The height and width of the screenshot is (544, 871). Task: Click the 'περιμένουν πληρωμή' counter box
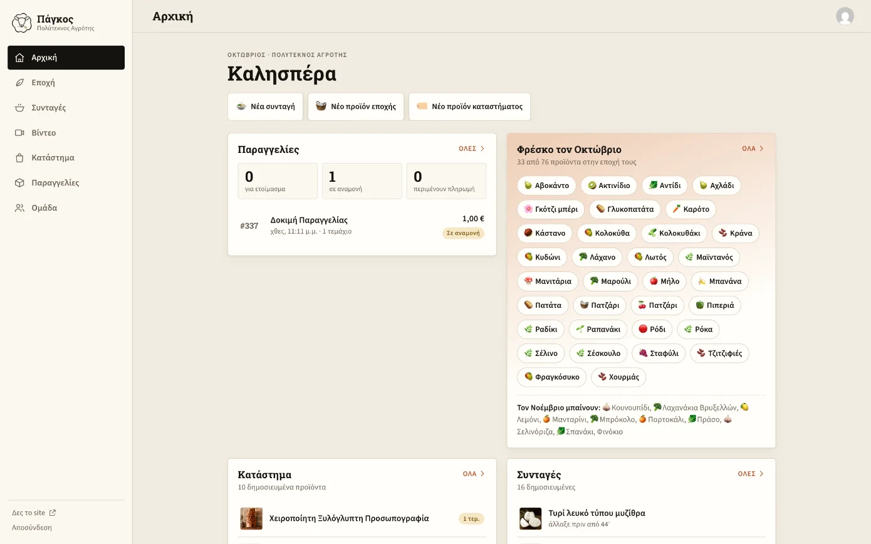pos(446,181)
